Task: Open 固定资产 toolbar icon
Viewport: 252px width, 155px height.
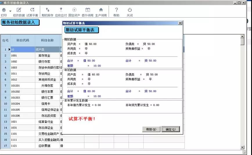Action: pos(74,10)
